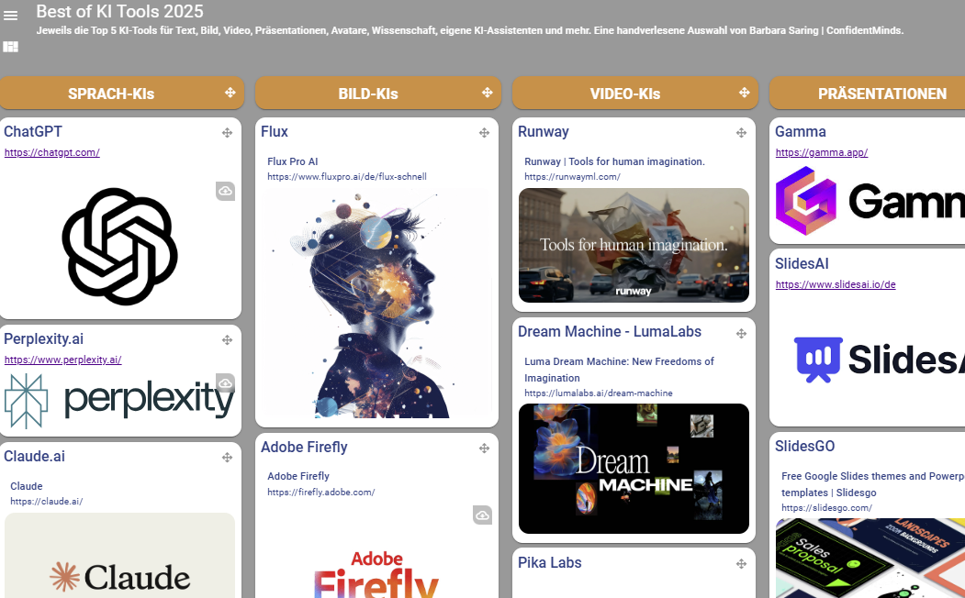Click the Dream Machine preview image

pos(634,469)
